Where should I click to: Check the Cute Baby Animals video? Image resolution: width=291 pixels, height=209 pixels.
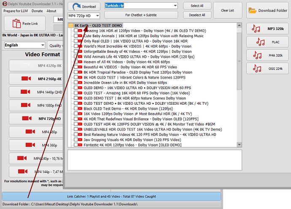click(x=76, y=35)
